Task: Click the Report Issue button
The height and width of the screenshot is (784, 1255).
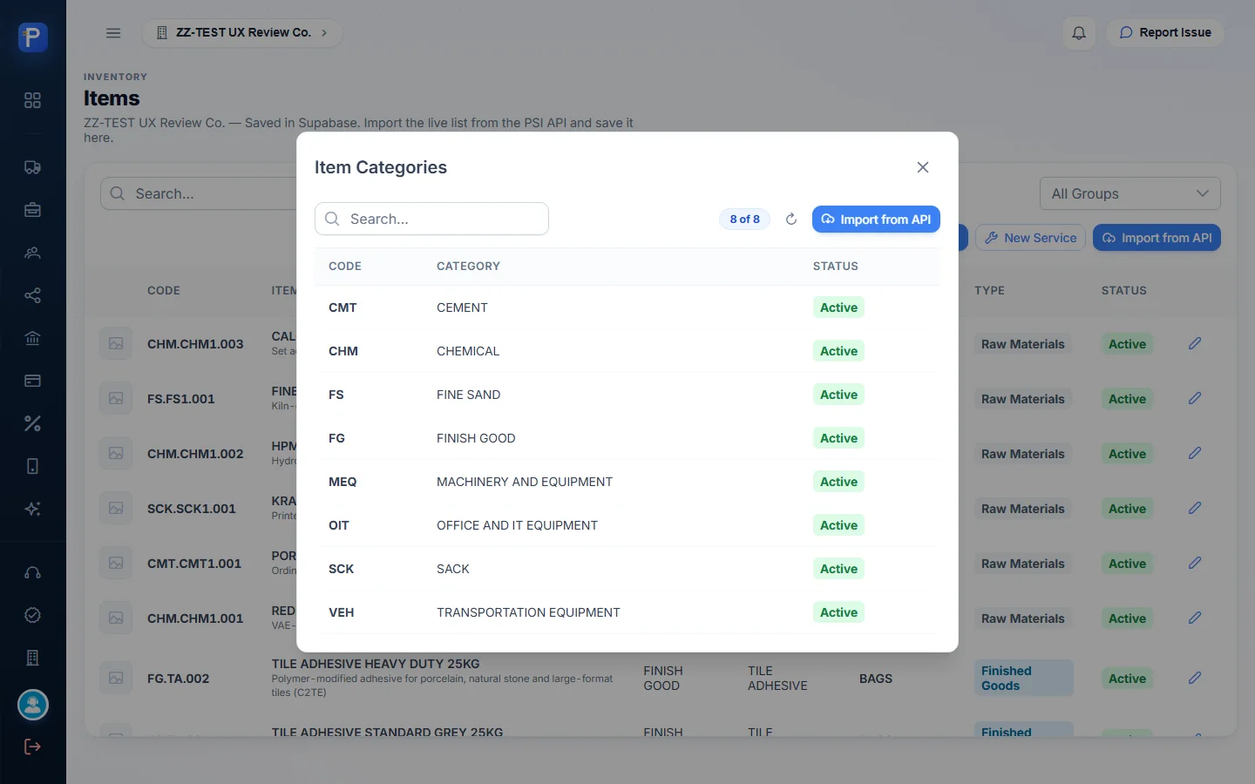Action: point(1165,33)
